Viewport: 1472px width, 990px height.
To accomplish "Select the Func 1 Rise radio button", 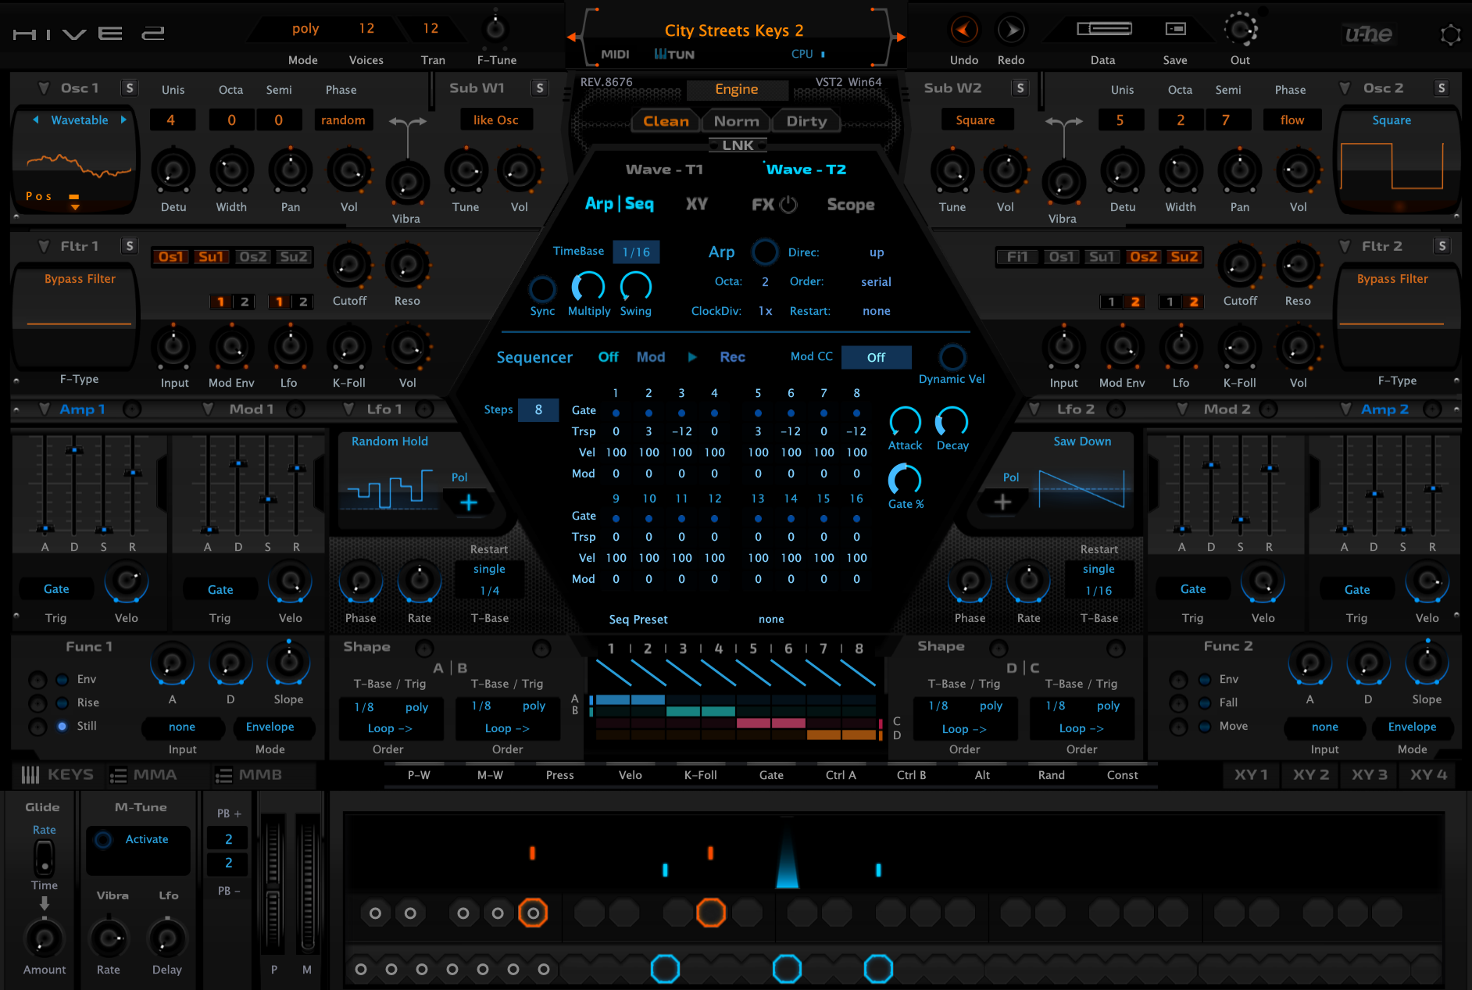I will tap(62, 702).
